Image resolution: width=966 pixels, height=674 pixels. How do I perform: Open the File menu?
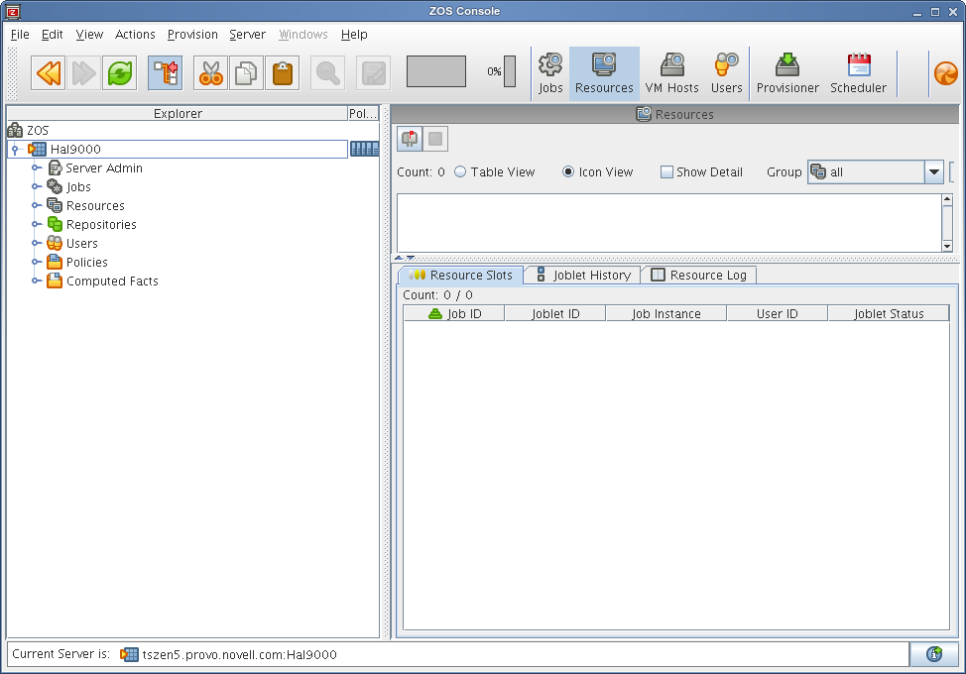[20, 35]
